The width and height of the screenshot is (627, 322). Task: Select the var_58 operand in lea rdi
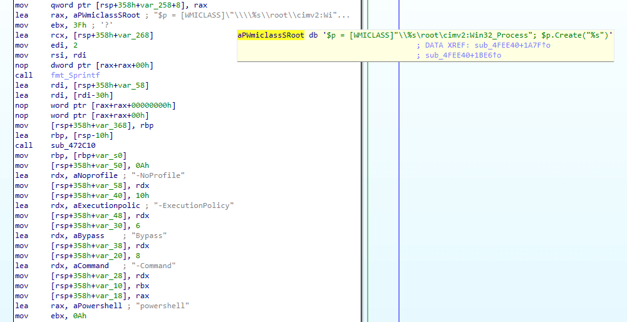pyautogui.click(x=131, y=85)
